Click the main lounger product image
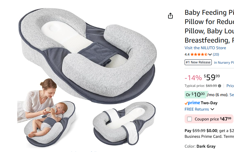234x152 pixels. coord(88,55)
